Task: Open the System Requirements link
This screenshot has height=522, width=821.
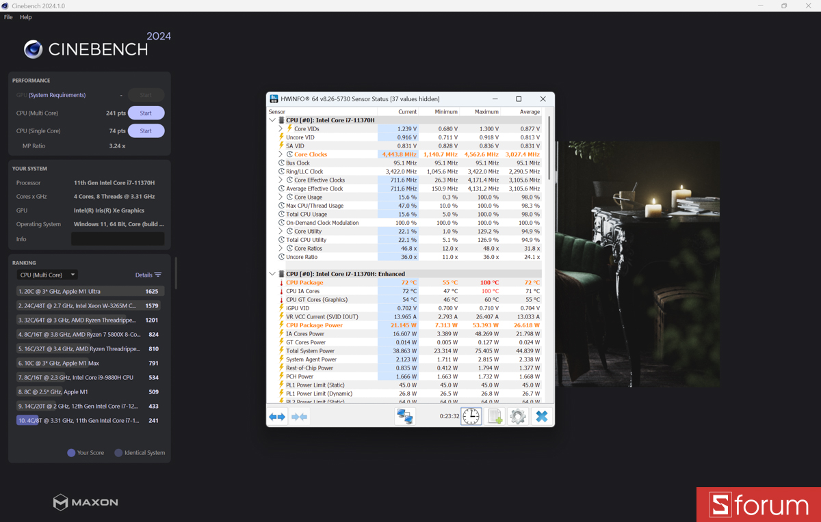Action: 57,95
